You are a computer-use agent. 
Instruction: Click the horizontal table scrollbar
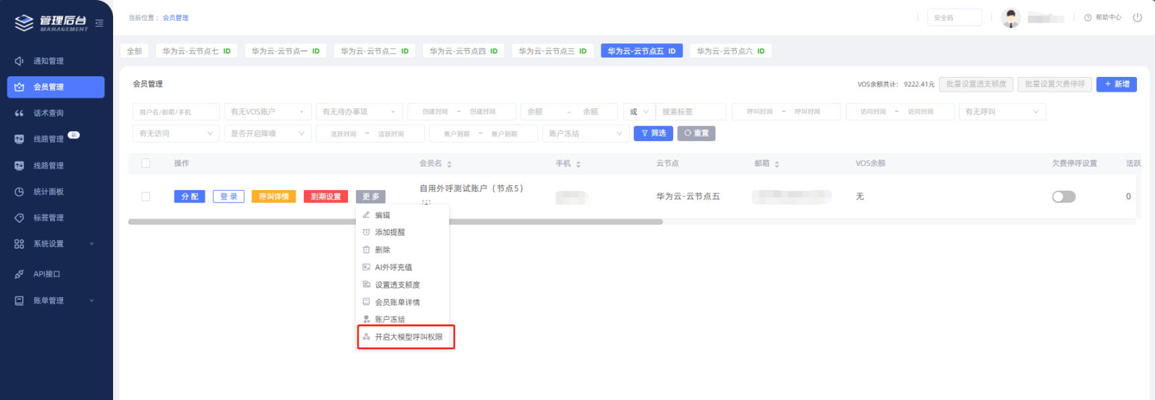tap(395, 222)
